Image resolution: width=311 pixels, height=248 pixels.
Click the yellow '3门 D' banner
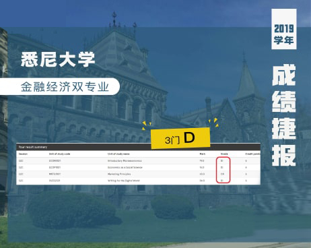tap(180, 138)
